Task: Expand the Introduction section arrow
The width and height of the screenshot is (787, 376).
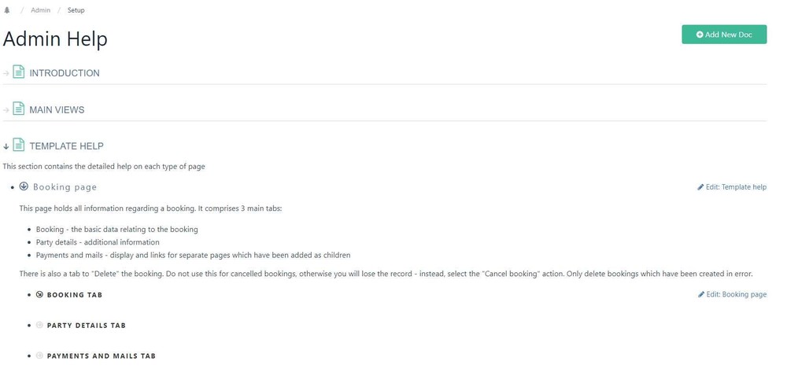Action: pos(6,74)
